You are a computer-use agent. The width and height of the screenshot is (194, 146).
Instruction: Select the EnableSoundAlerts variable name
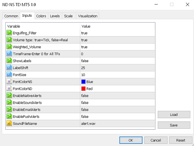tap(27, 103)
